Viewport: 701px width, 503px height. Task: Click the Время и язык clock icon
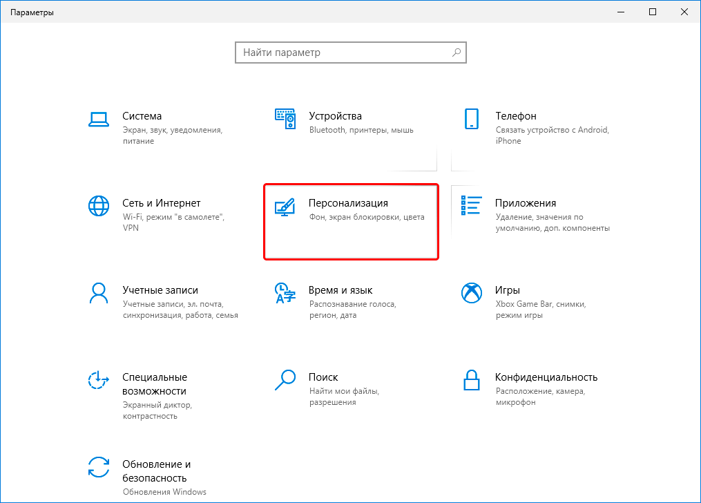285,292
